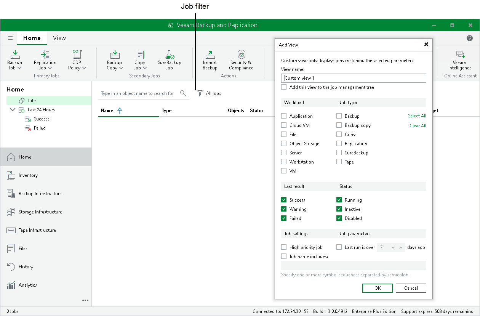Check the File workload box
Viewport: 480px width, 316px height.
point(284,134)
